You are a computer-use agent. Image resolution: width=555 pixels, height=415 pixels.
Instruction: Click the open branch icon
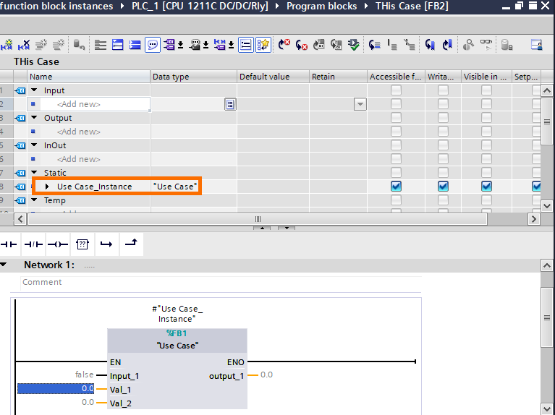[106, 244]
